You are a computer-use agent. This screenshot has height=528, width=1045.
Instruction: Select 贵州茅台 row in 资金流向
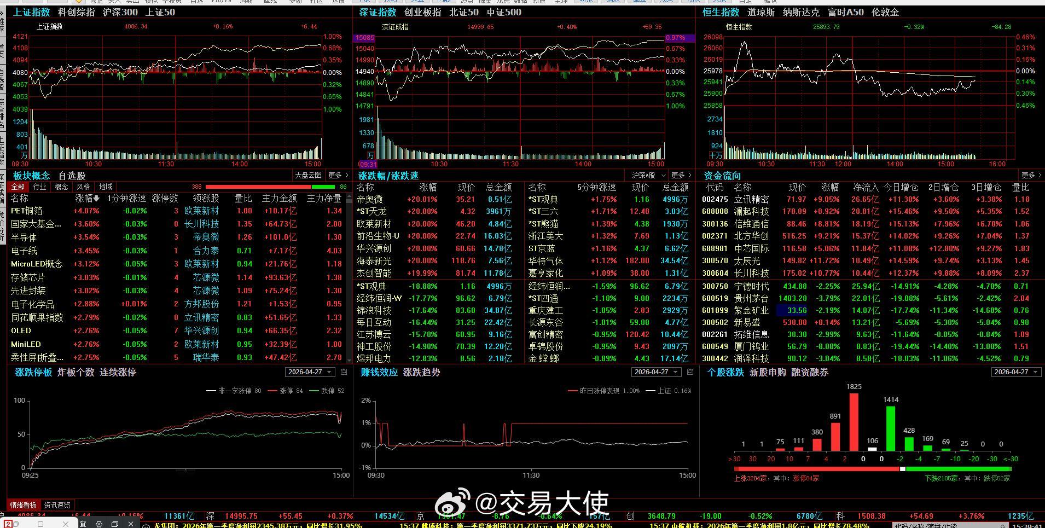pos(870,298)
